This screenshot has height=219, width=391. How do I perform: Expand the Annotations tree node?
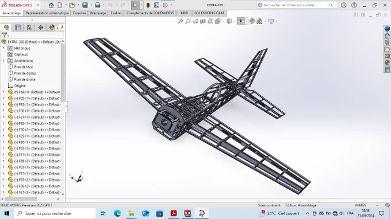click(x=3, y=60)
